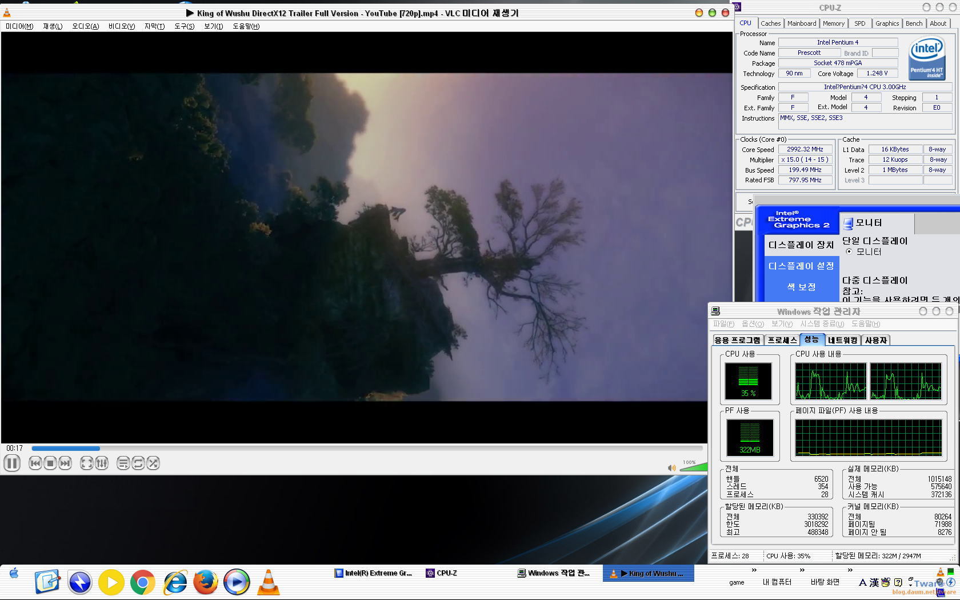
Task: Toggle loop mode in VLC
Action: click(x=138, y=463)
